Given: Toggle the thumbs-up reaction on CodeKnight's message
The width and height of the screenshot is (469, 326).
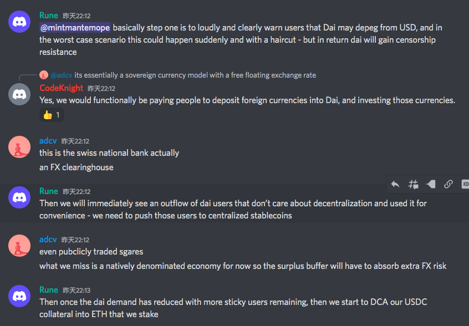Looking at the screenshot, I should coord(51,115).
